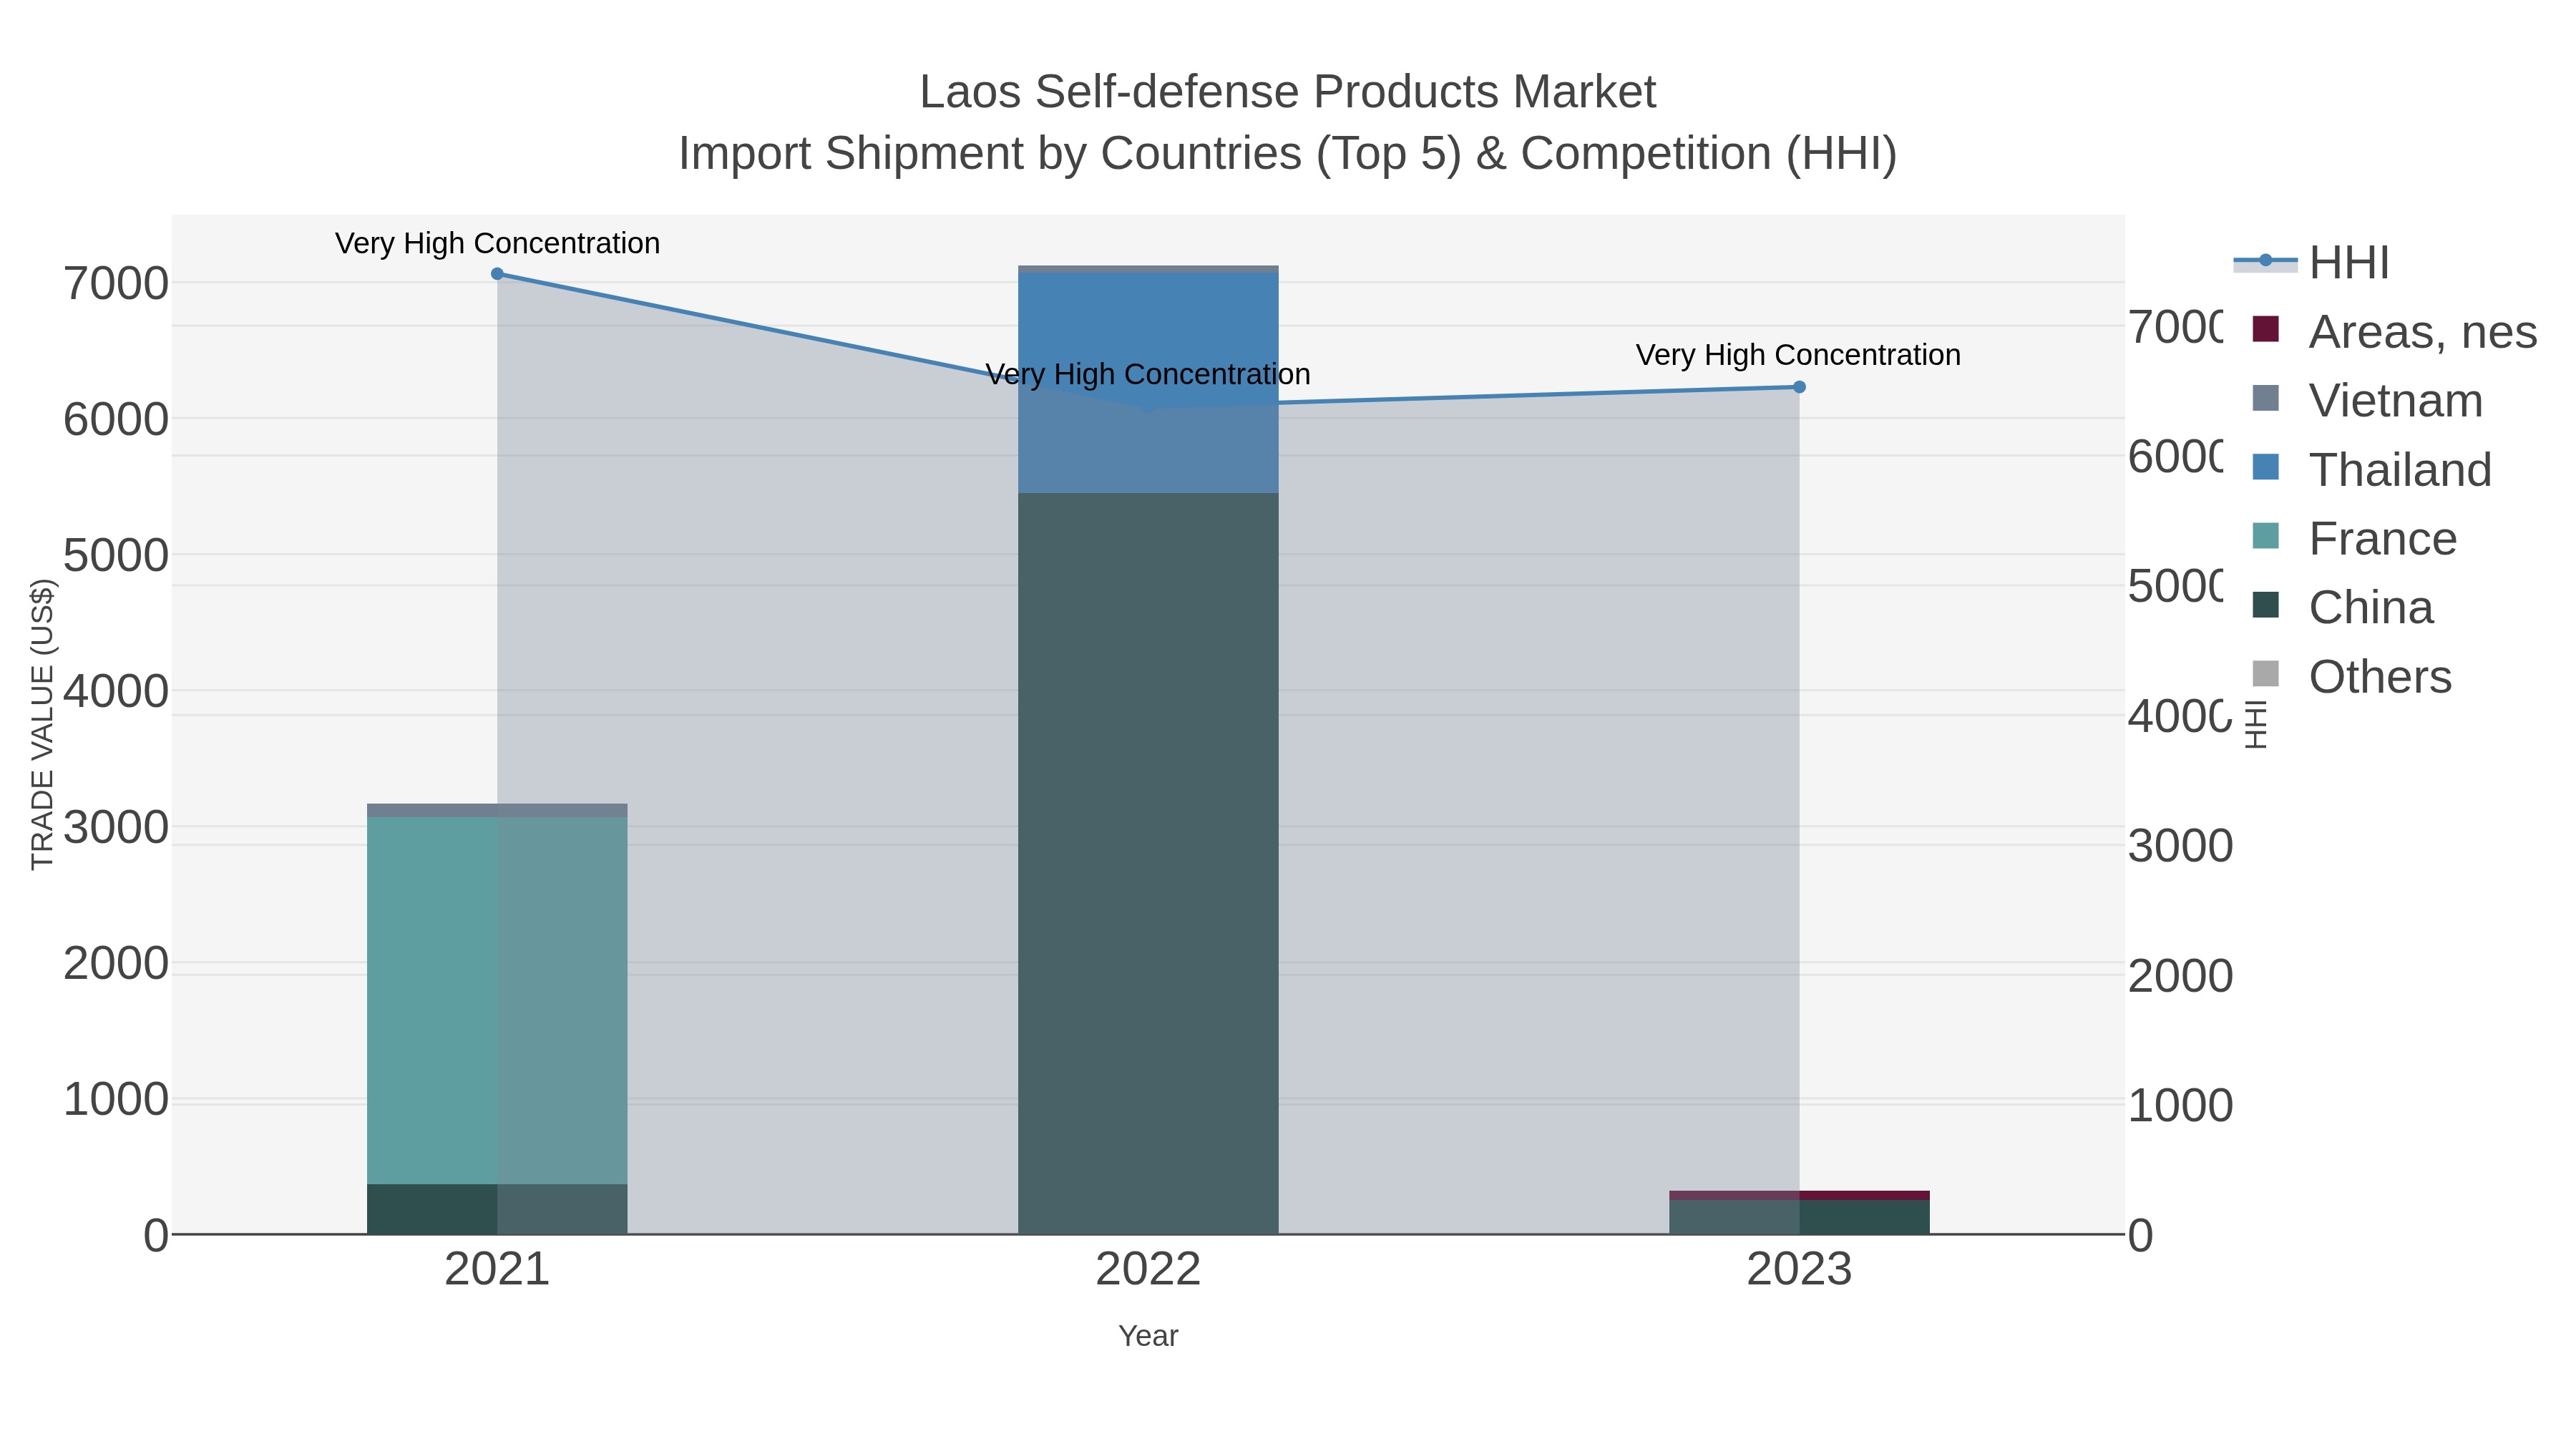Toggle the France legend entry

tap(2354, 538)
